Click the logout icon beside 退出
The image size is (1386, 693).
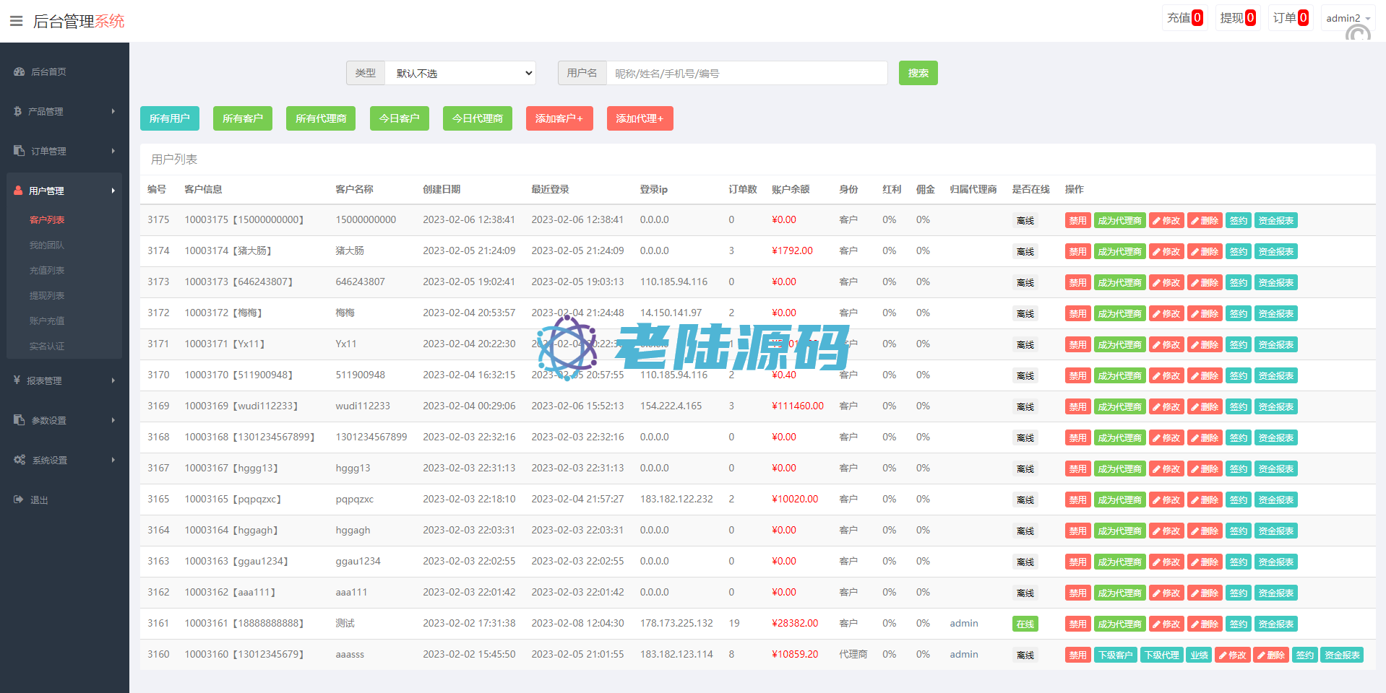pyautogui.click(x=19, y=500)
